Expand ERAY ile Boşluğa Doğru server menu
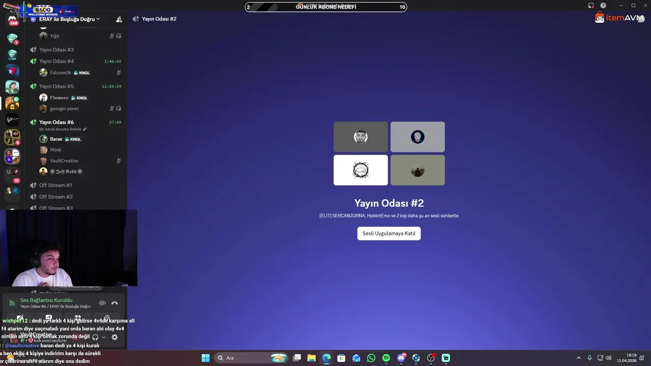The image size is (651, 366). coord(69,19)
